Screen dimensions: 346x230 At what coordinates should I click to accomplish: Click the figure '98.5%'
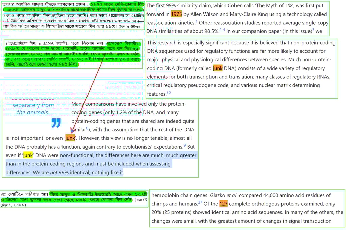click(x=212, y=31)
